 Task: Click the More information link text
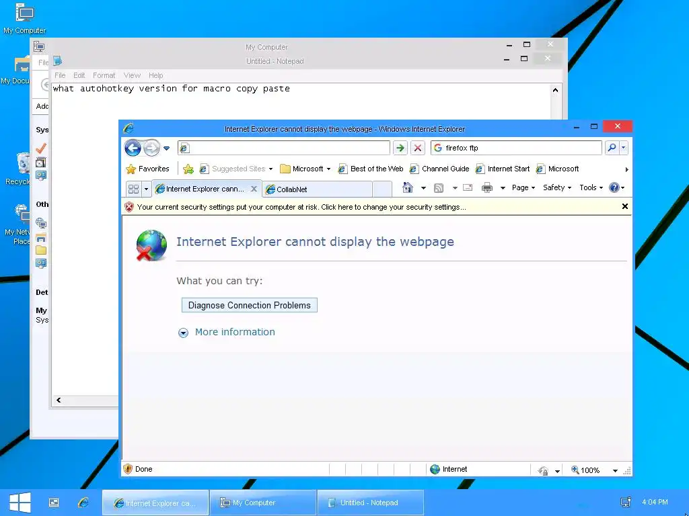point(235,332)
